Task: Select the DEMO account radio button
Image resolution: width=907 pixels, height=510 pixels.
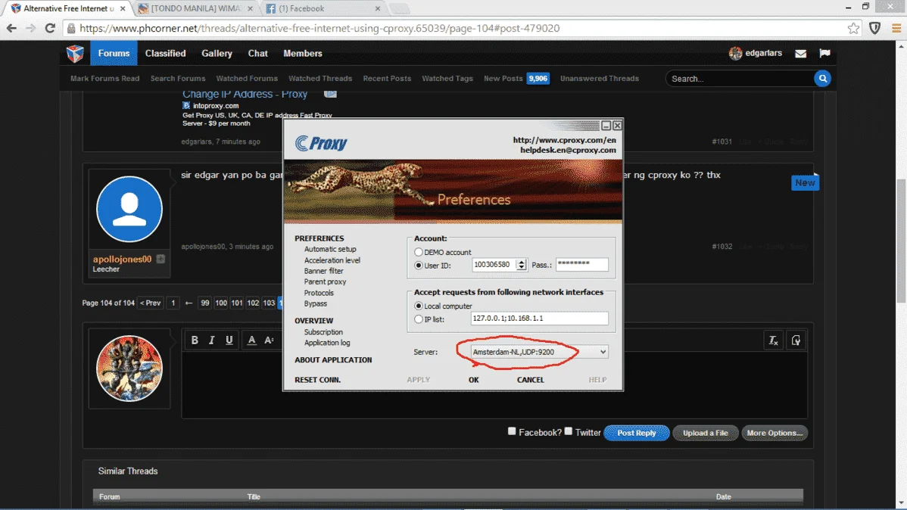Action: [x=418, y=252]
